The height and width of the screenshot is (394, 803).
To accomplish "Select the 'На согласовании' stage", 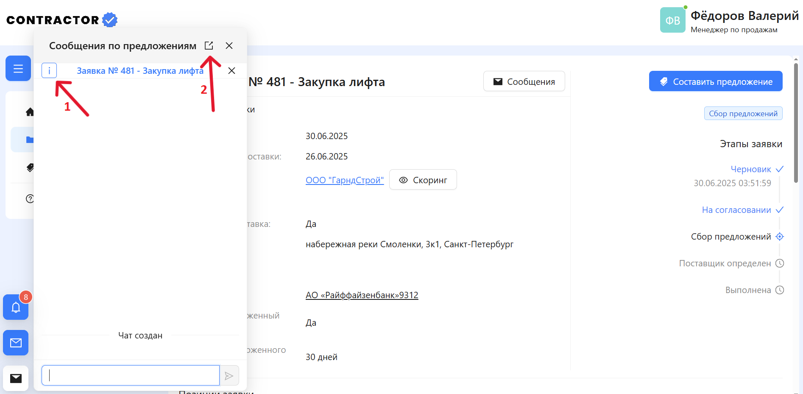I will click(736, 210).
